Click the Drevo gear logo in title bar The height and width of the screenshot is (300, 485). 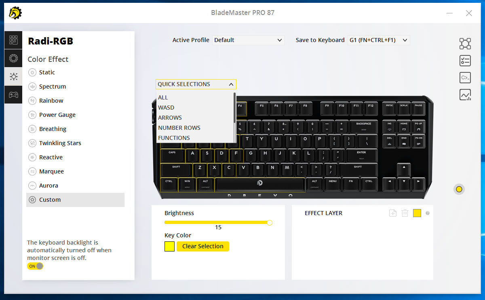(15, 13)
